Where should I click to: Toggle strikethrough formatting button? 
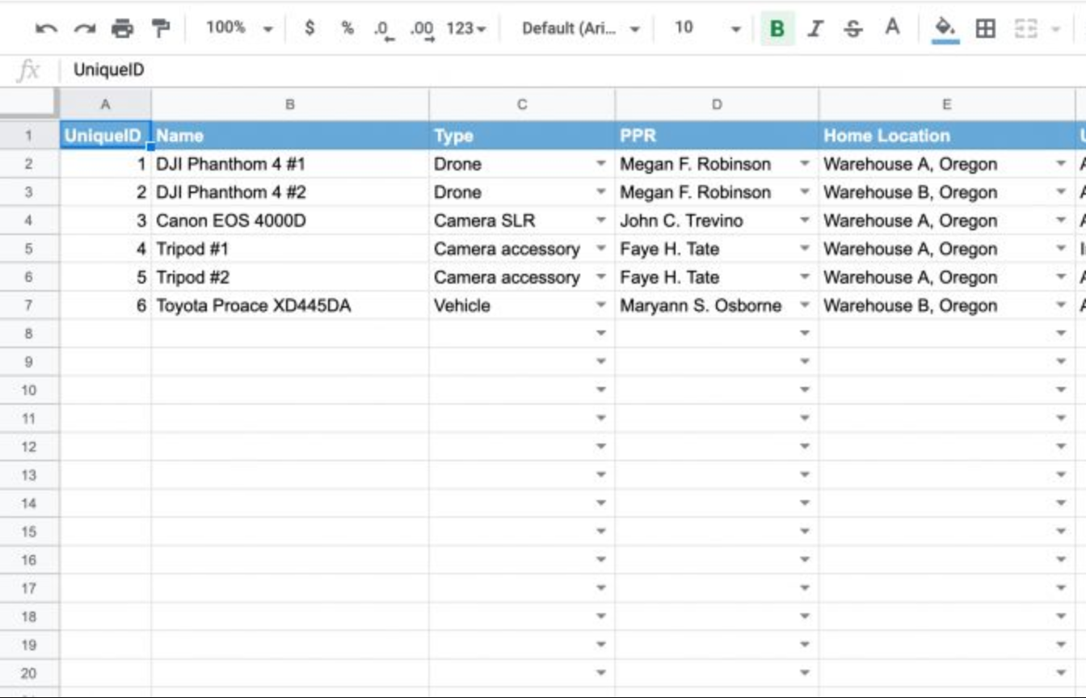click(x=852, y=29)
